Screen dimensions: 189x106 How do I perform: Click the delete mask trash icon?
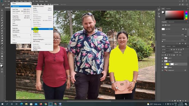(x=185, y=44)
